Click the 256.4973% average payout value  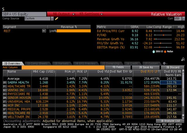click(x=152, y=79)
